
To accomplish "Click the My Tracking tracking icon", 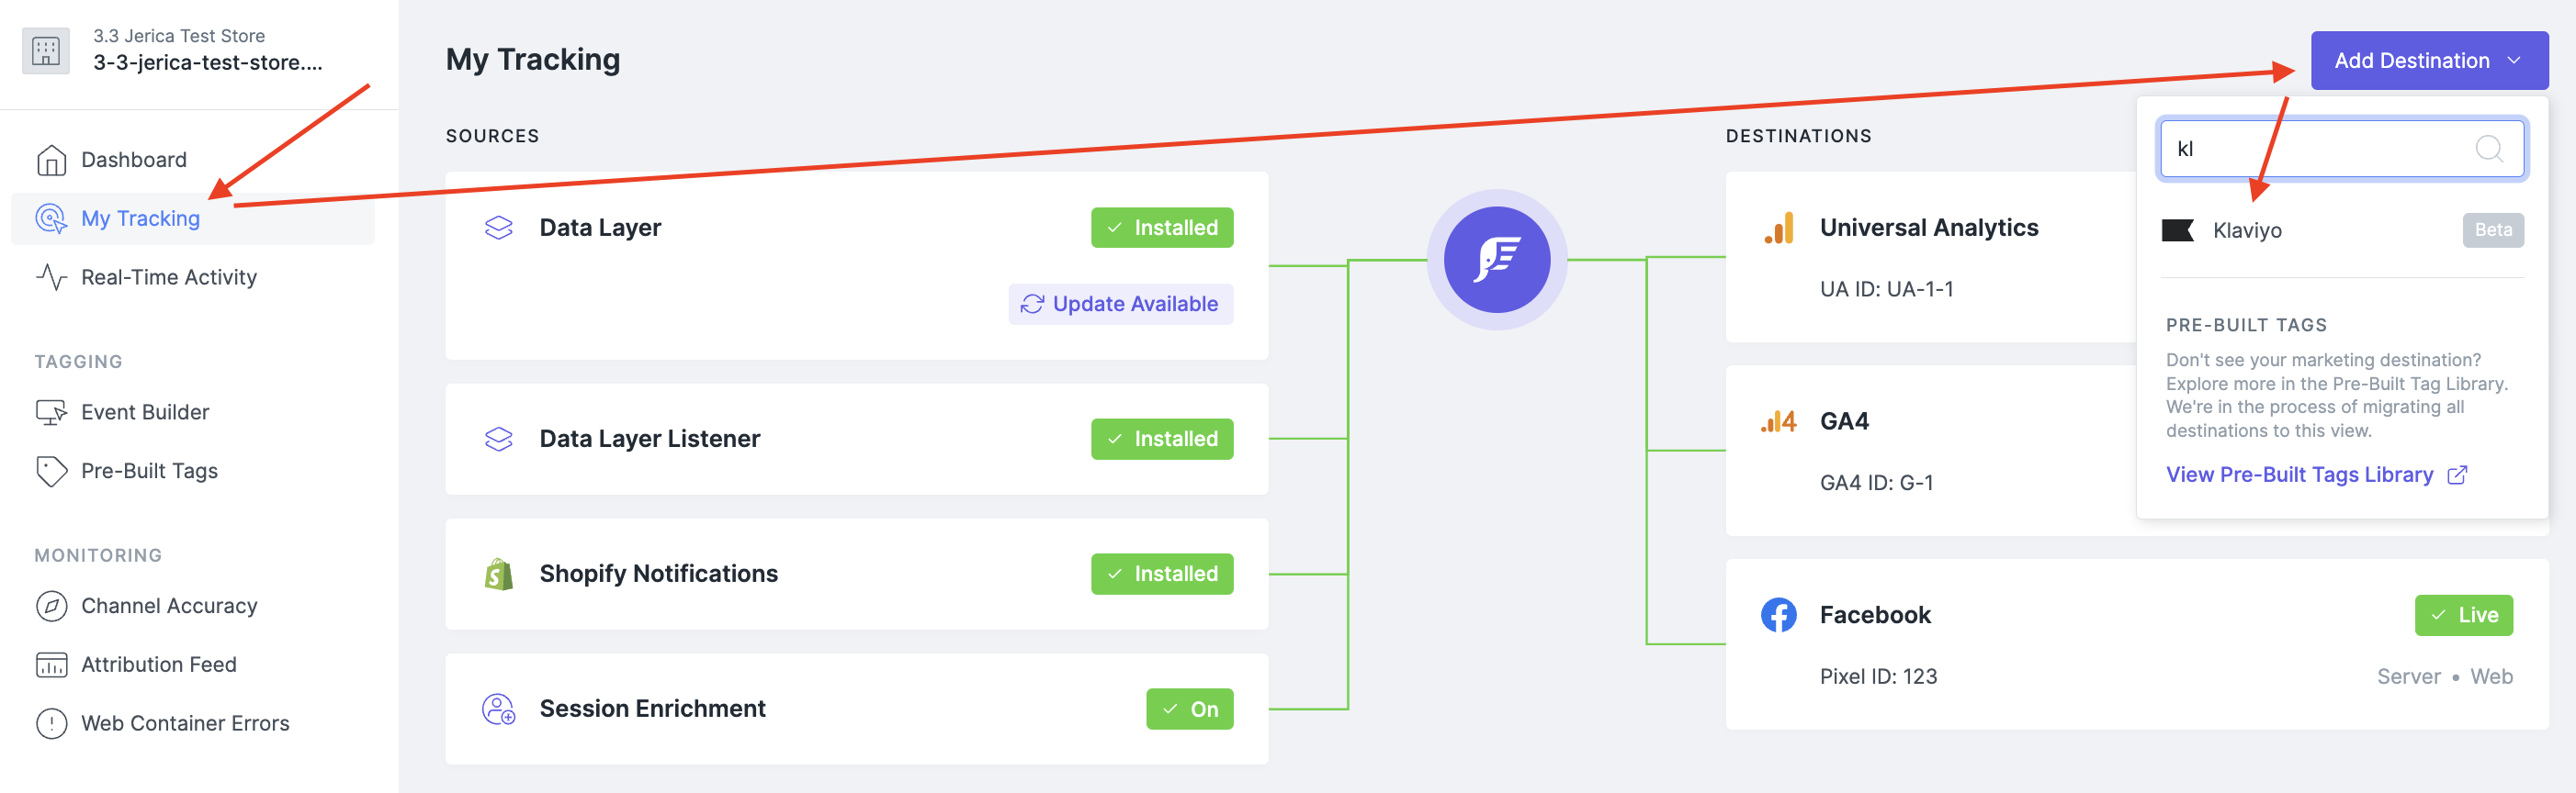I will tap(51, 218).
